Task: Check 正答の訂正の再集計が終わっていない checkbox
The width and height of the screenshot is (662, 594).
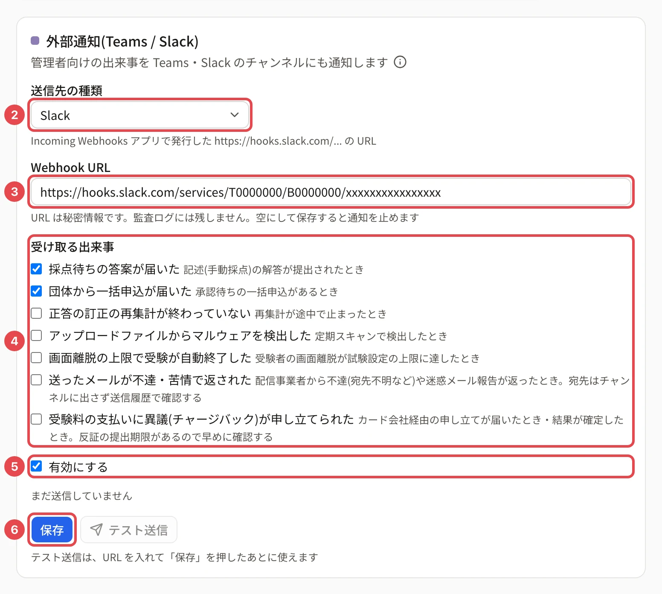Action: 37,314
